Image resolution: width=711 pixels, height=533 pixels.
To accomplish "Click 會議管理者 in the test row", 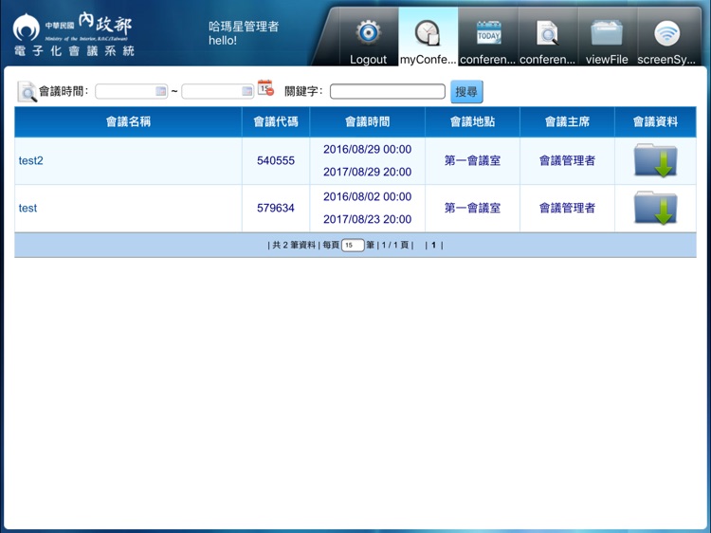I will click(x=567, y=208).
